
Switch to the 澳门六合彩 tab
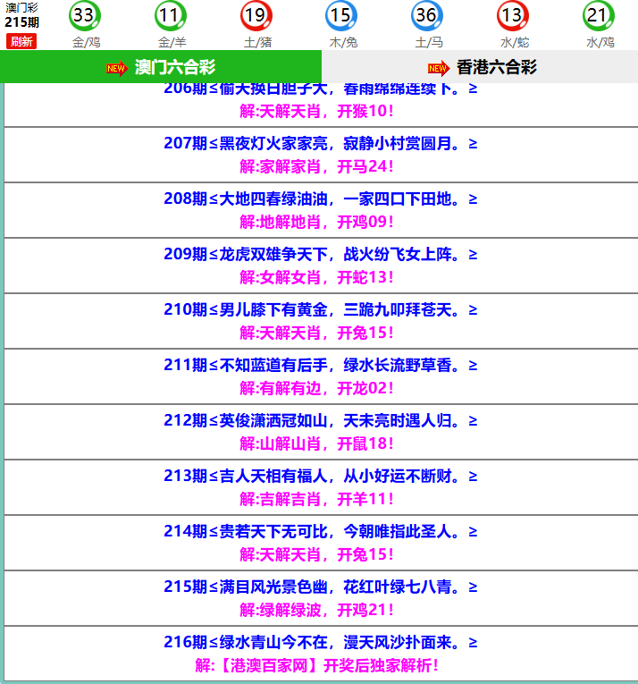(174, 68)
